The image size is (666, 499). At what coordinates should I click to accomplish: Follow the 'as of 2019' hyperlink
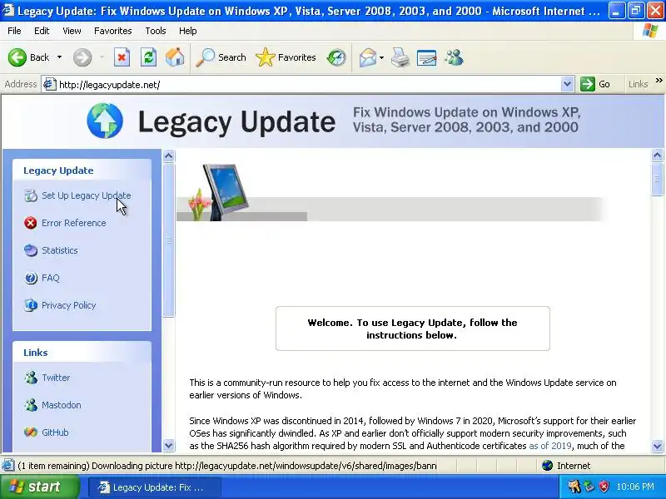pyautogui.click(x=550, y=446)
